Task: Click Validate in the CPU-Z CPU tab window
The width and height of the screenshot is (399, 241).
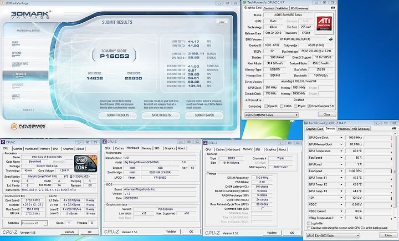Action: coord(69,232)
